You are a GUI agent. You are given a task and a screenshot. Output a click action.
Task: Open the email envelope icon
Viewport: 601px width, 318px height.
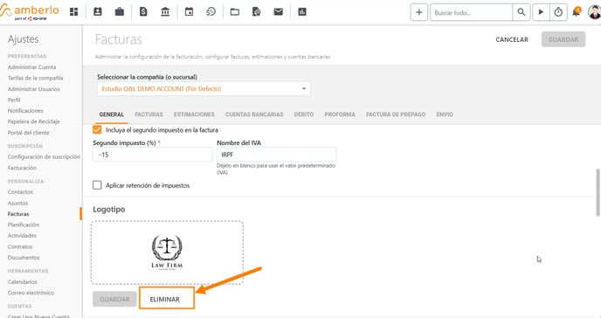click(x=279, y=12)
